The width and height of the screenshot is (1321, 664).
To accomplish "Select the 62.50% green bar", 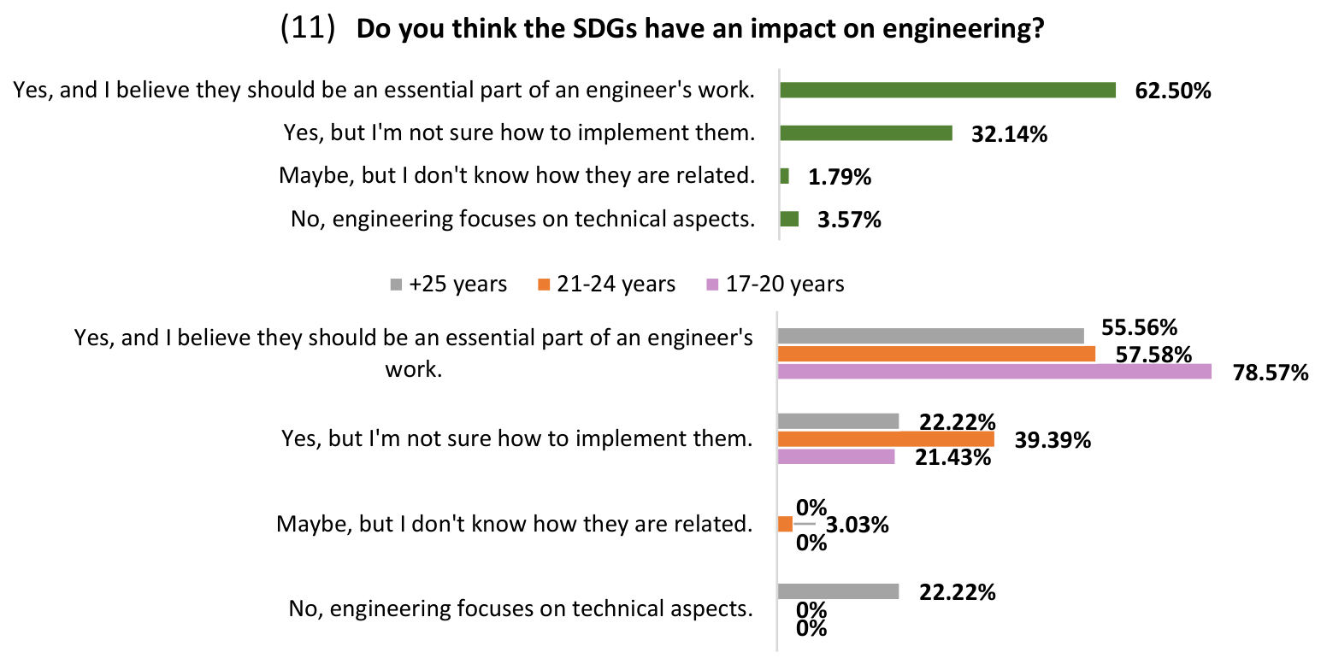I will [948, 90].
